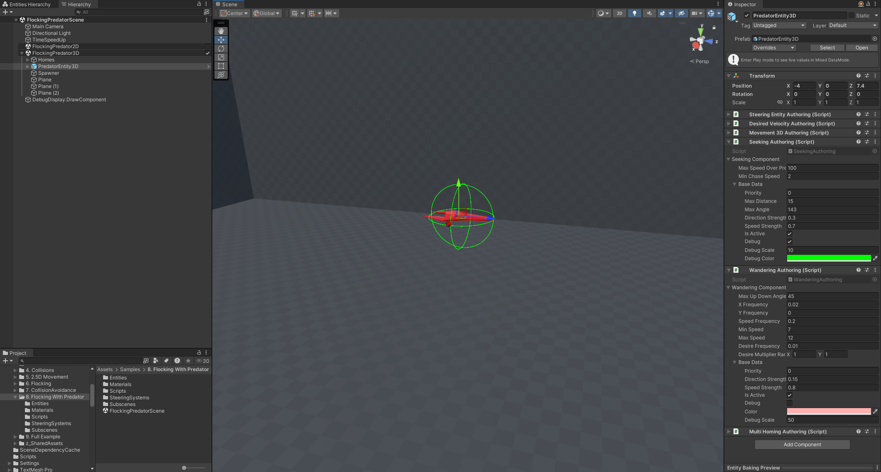Toggle 2D scene view mode
The image size is (881, 472).
(619, 13)
